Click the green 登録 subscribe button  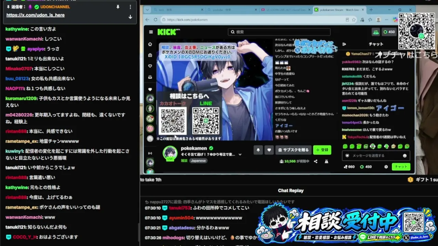pyautogui.click(x=322, y=150)
